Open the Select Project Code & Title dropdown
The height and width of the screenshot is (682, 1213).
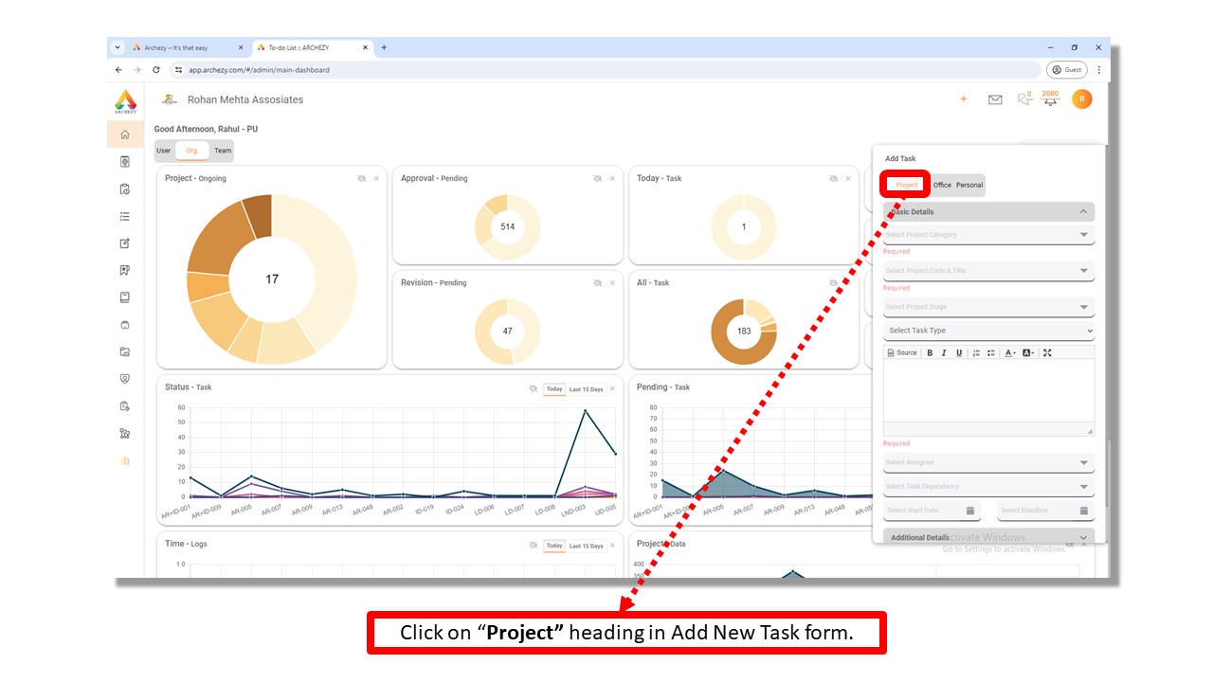(x=988, y=271)
